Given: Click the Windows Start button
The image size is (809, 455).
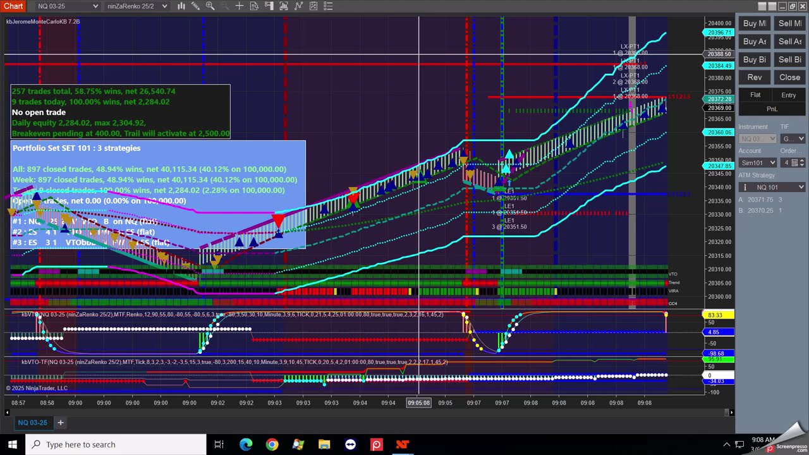Looking at the screenshot, I should pyautogui.click(x=13, y=444).
